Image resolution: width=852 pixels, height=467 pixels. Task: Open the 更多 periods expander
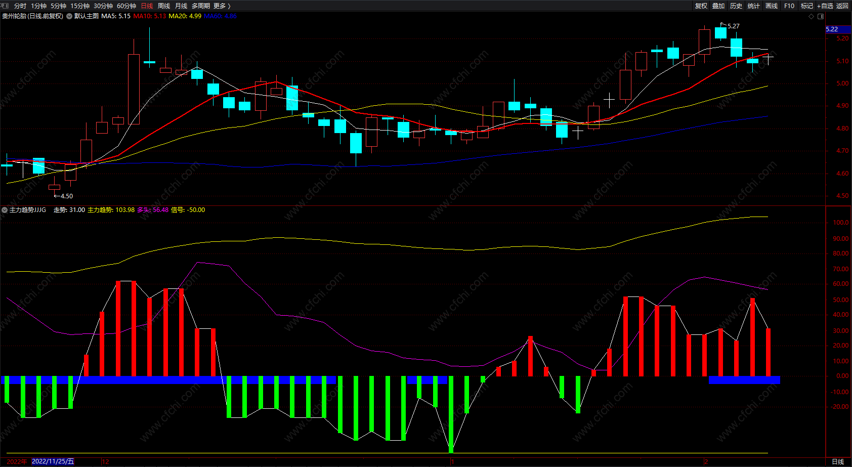(x=222, y=6)
